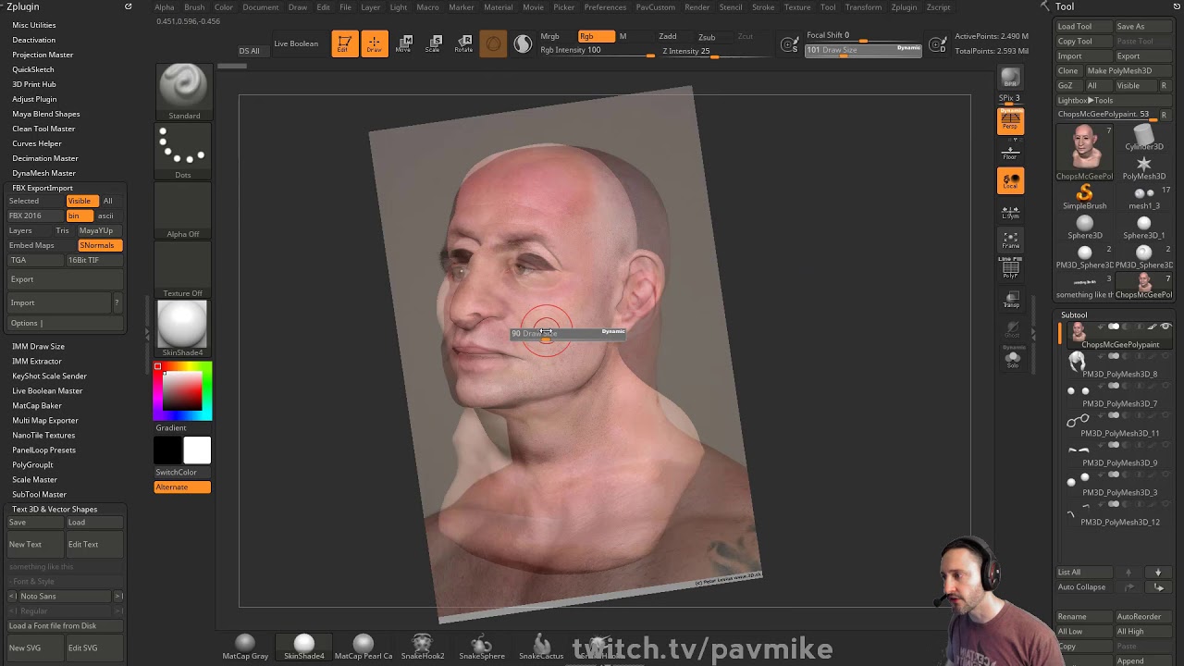
Task: Select the Cylinder3D tool
Action: click(1144, 139)
